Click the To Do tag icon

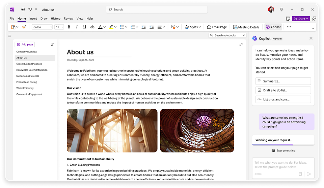pos(173,27)
